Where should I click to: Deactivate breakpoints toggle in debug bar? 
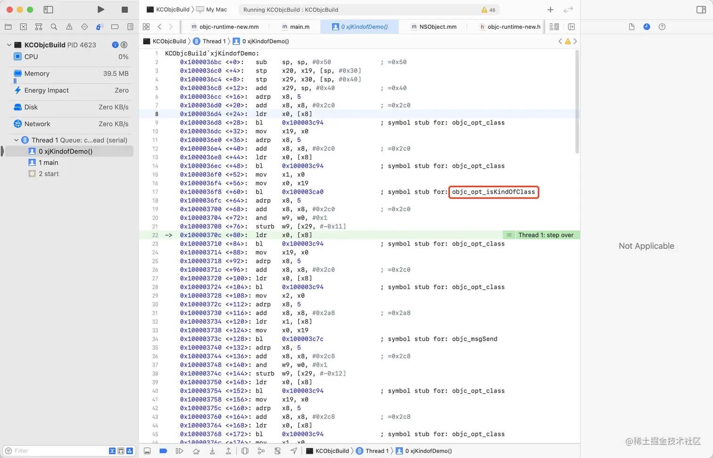(163, 451)
